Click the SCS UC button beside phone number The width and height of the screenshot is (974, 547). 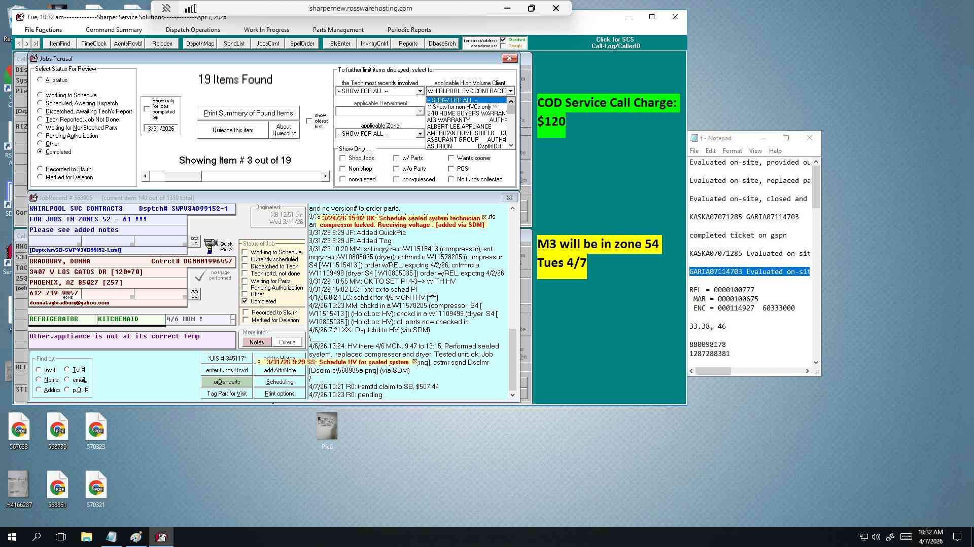pos(194,294)
